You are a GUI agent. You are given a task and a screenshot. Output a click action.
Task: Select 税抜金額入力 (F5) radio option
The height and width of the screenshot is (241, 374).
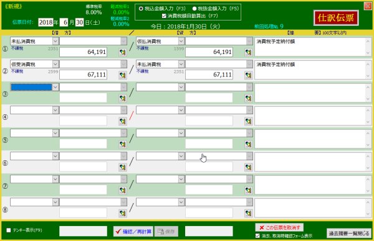click(x=194, y=9)
